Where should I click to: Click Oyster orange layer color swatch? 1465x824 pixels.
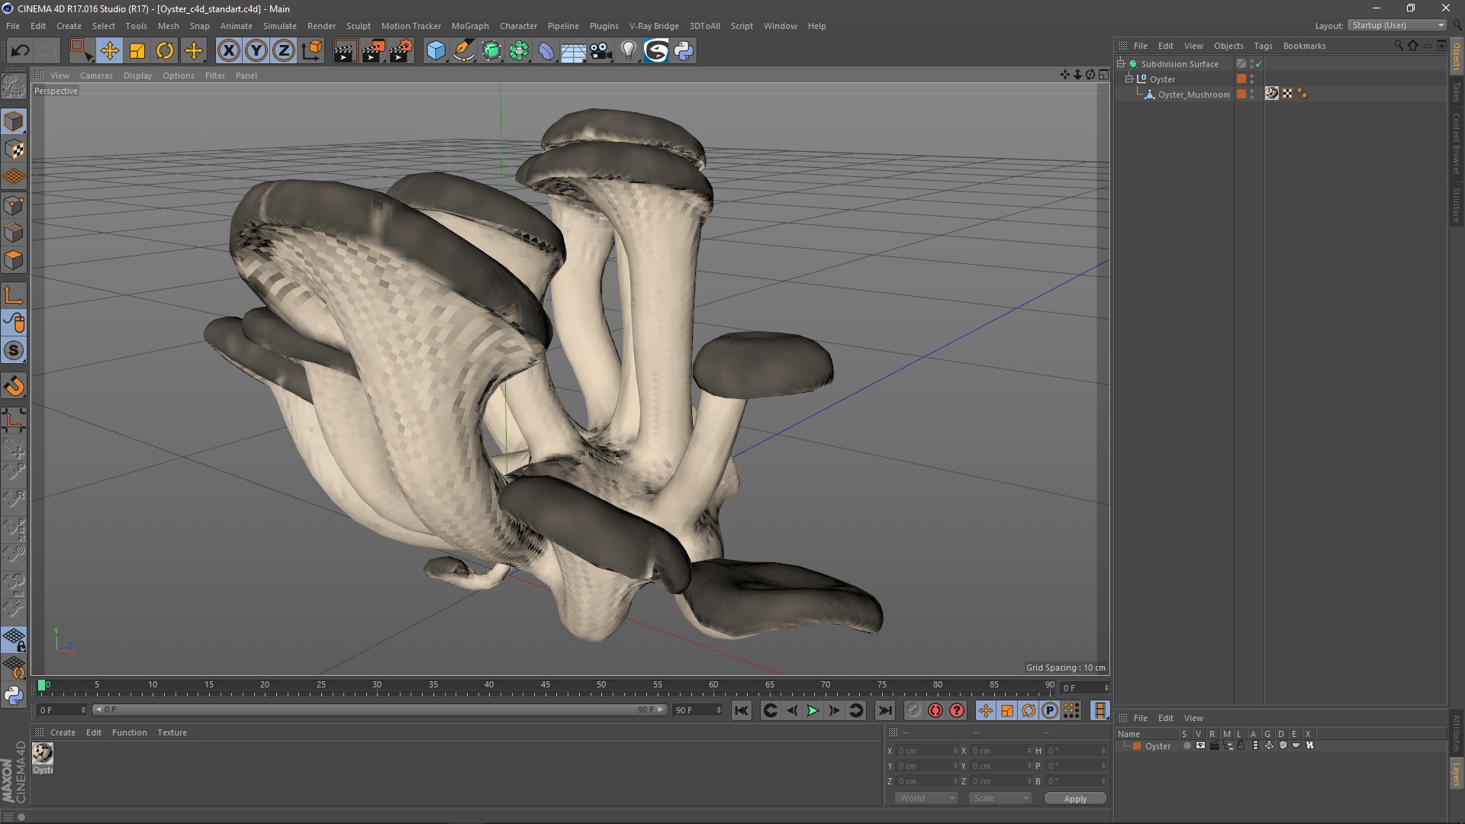coord(1241,79)
